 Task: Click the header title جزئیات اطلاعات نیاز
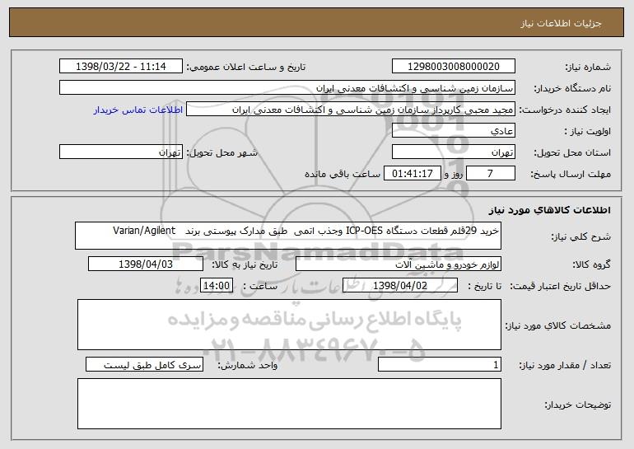point(561,23)
